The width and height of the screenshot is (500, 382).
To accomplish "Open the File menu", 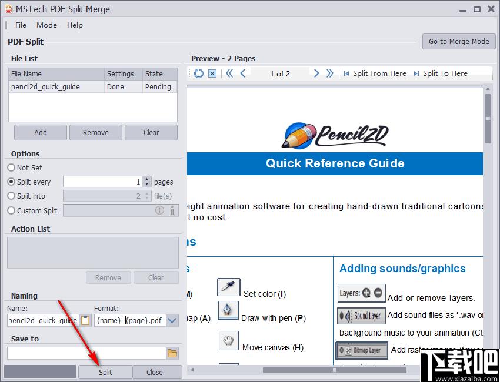I will 21,25.
